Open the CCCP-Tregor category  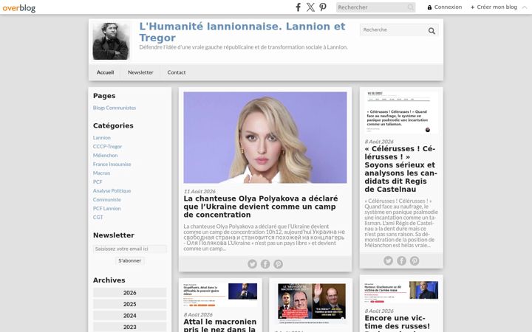(107, 146)
